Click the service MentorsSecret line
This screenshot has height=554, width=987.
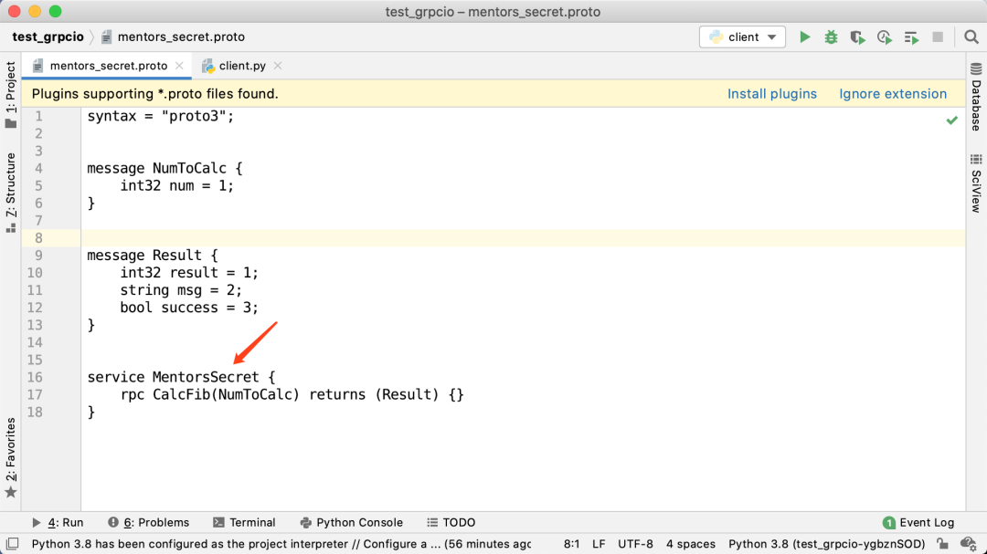tap(181, 377)
